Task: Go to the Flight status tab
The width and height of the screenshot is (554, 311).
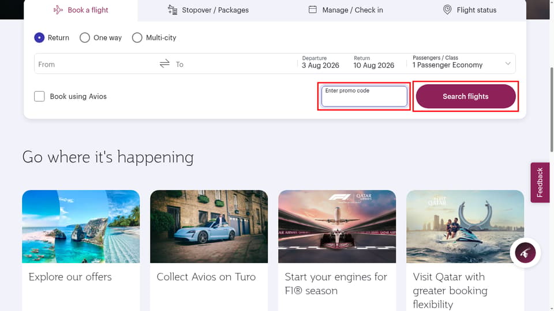Action: 469,10
